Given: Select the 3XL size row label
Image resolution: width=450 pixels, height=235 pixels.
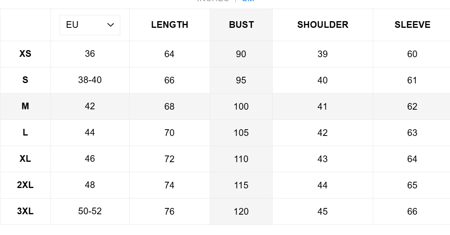Looking at the screenshot, I should [x=25, y=211].
